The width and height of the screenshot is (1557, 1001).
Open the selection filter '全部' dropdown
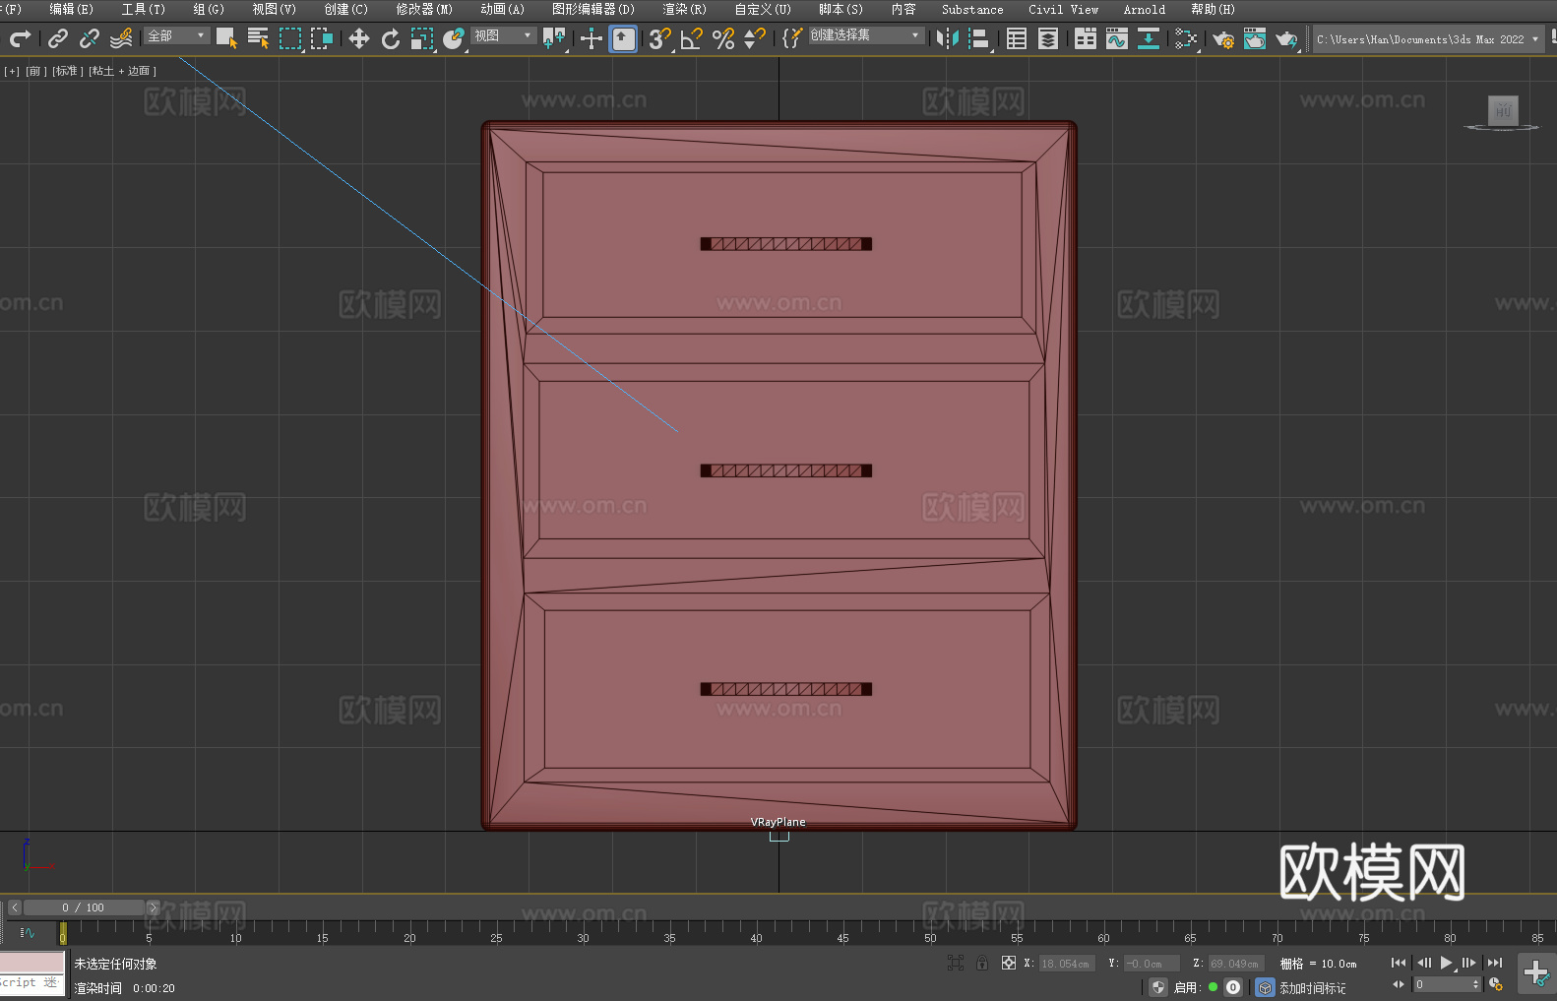(176, 35)
